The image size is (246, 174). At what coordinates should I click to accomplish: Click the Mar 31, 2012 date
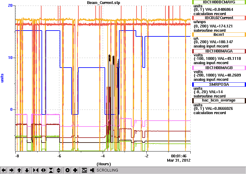179,160
